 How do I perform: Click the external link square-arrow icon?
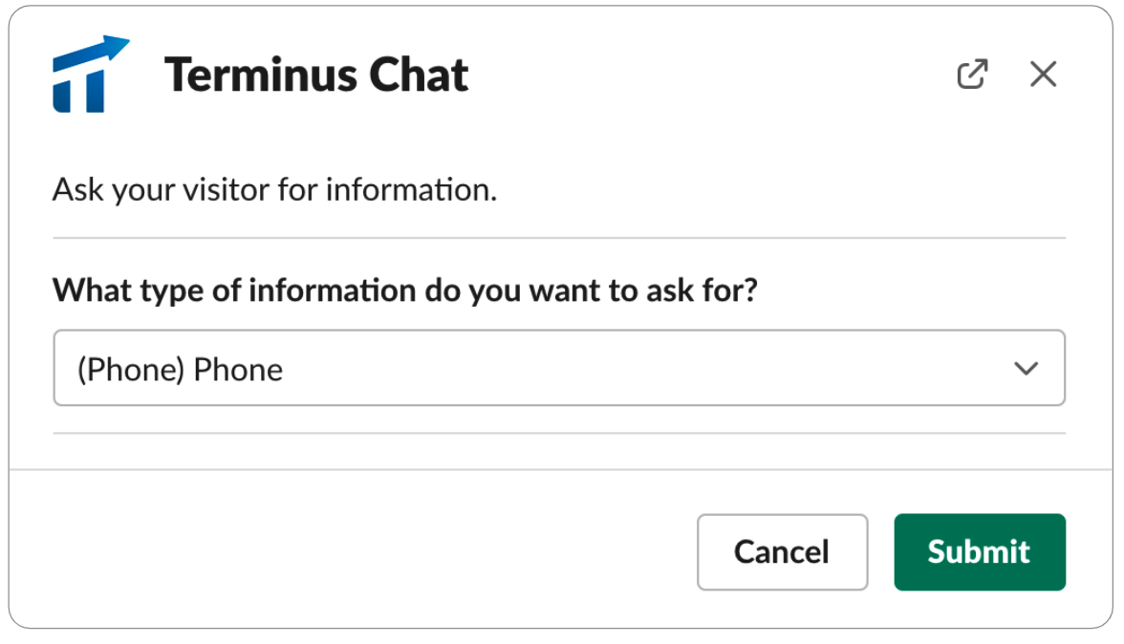[x=972, y=74]
